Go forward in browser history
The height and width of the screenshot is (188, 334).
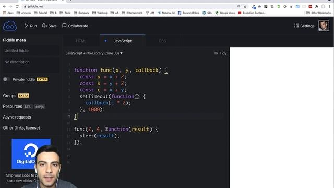[x=10, y=7]
